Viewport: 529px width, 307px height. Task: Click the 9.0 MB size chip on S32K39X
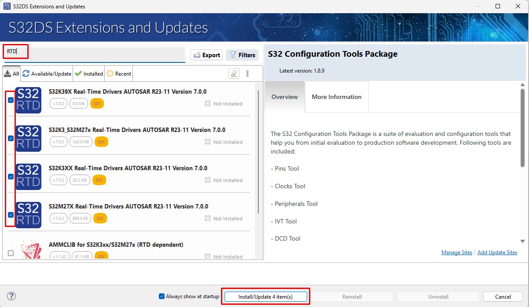click(79, 103)
